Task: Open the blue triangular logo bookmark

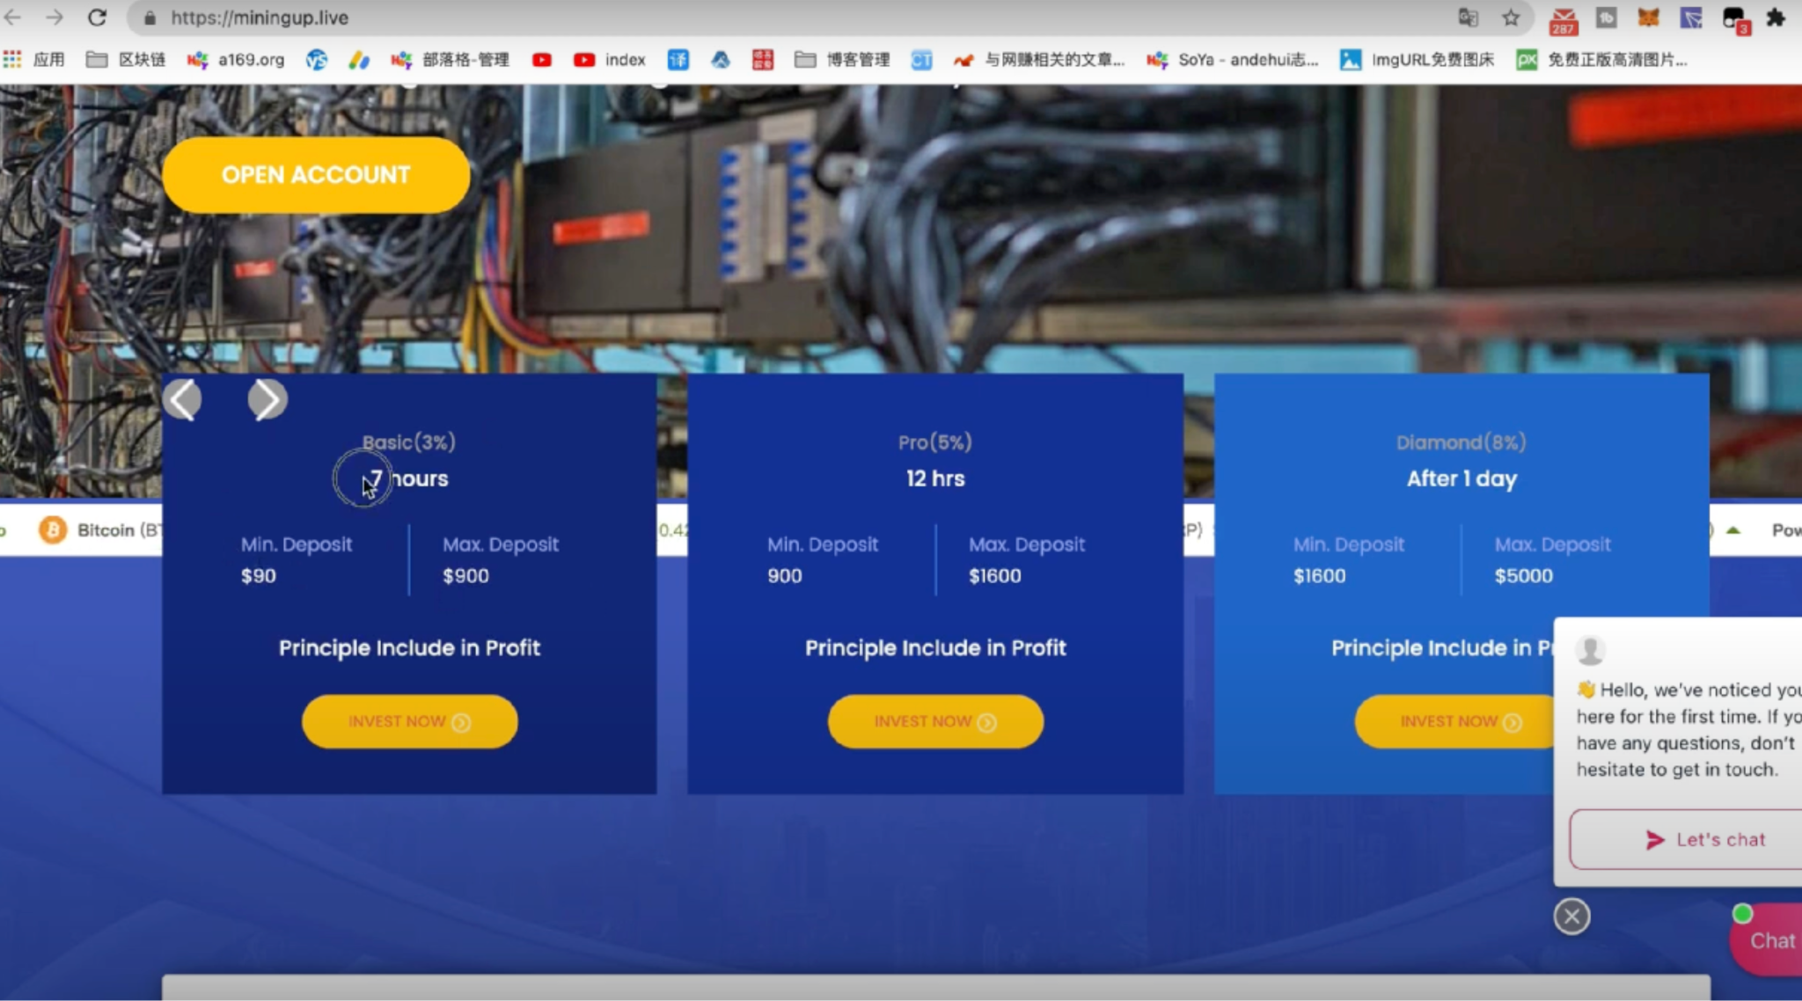Action: [721, 60]
